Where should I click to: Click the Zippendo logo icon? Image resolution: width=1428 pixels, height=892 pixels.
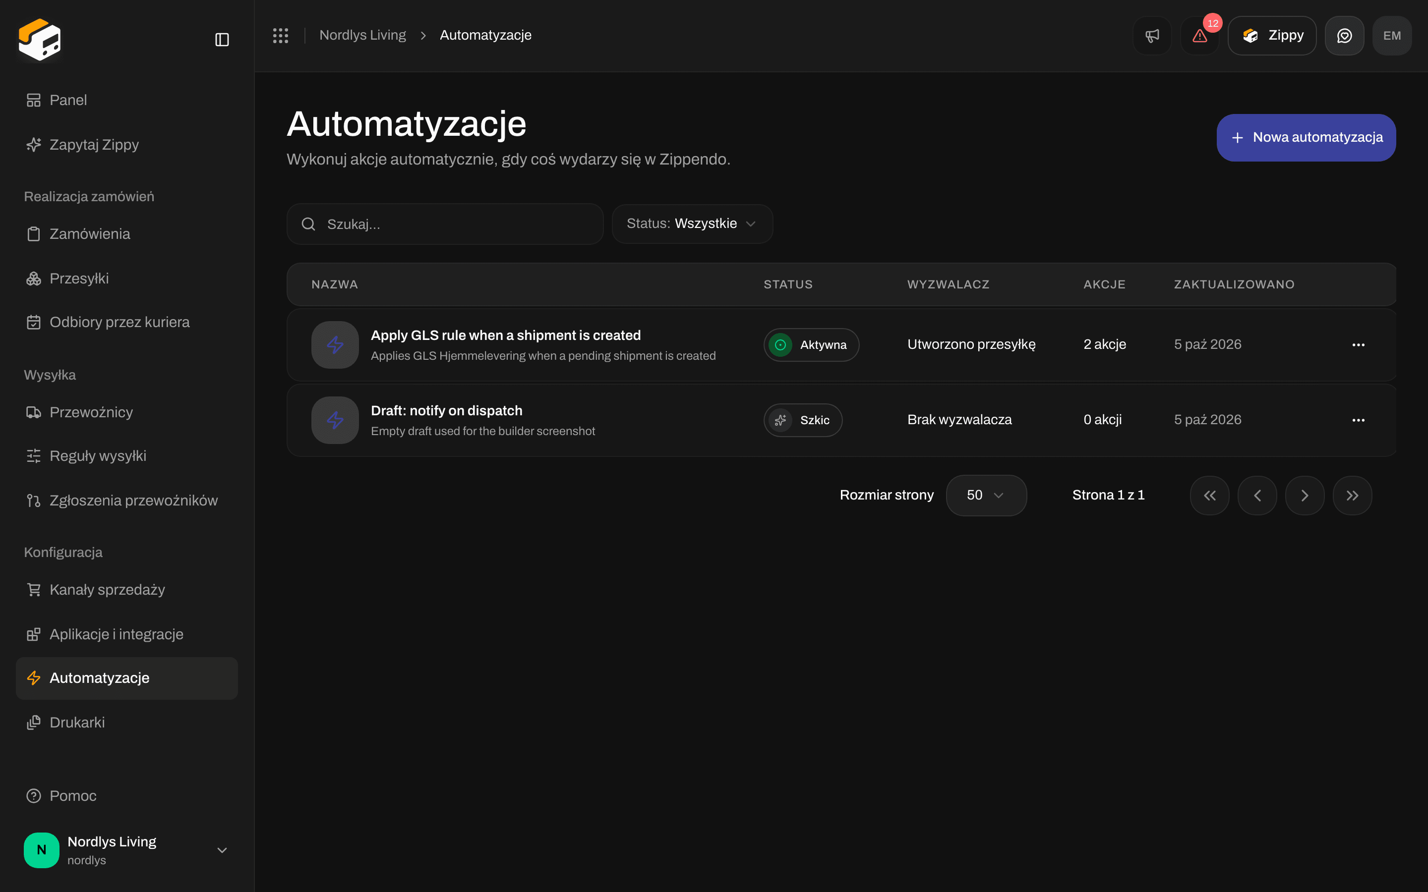(x=40, y=39)
